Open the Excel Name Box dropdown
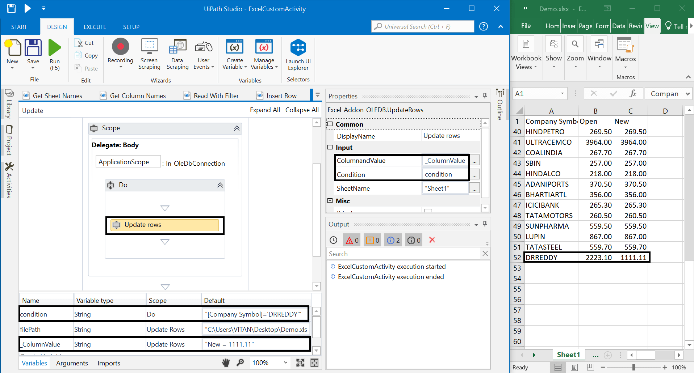Image resolution: width=694 pixels, height=373 pixels. [x=562, y=93]
